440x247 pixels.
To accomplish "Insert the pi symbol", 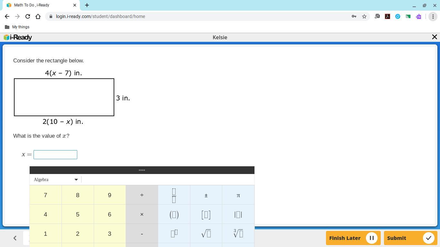I will pos(238,195).
